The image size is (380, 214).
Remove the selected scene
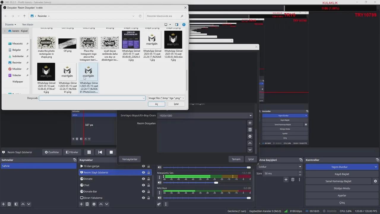coord(9,204)
